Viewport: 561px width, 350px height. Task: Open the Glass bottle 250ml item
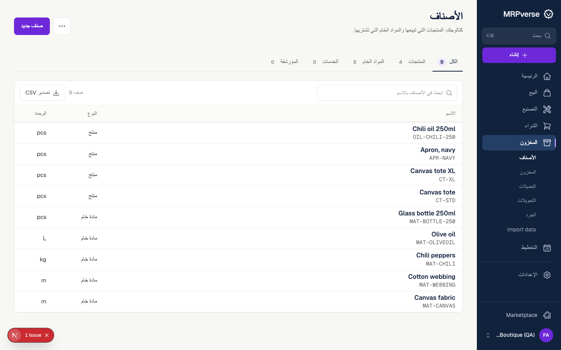pyautogui.click(x=427, y=213)
